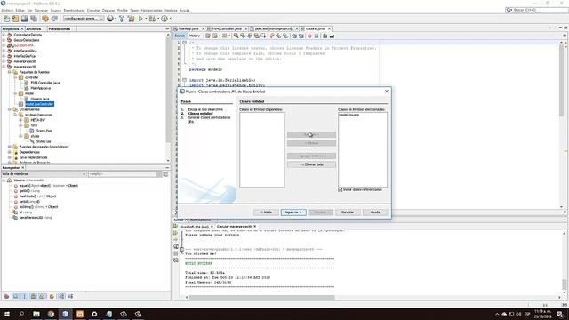The image size is (569, 320).
Task: Click the Clean and Build icon
Action: [131, 19]
